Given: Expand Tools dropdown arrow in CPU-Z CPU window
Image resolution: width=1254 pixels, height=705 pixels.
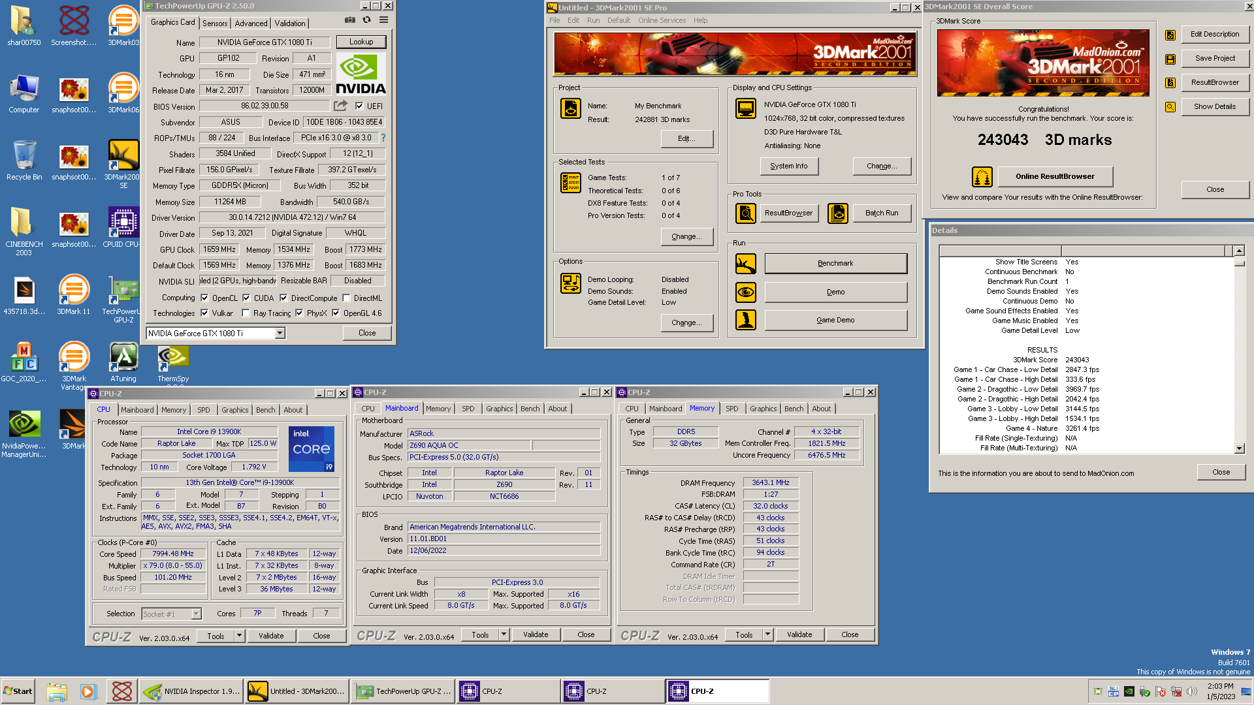Looking at the screenshot, I should pos(239,636).
